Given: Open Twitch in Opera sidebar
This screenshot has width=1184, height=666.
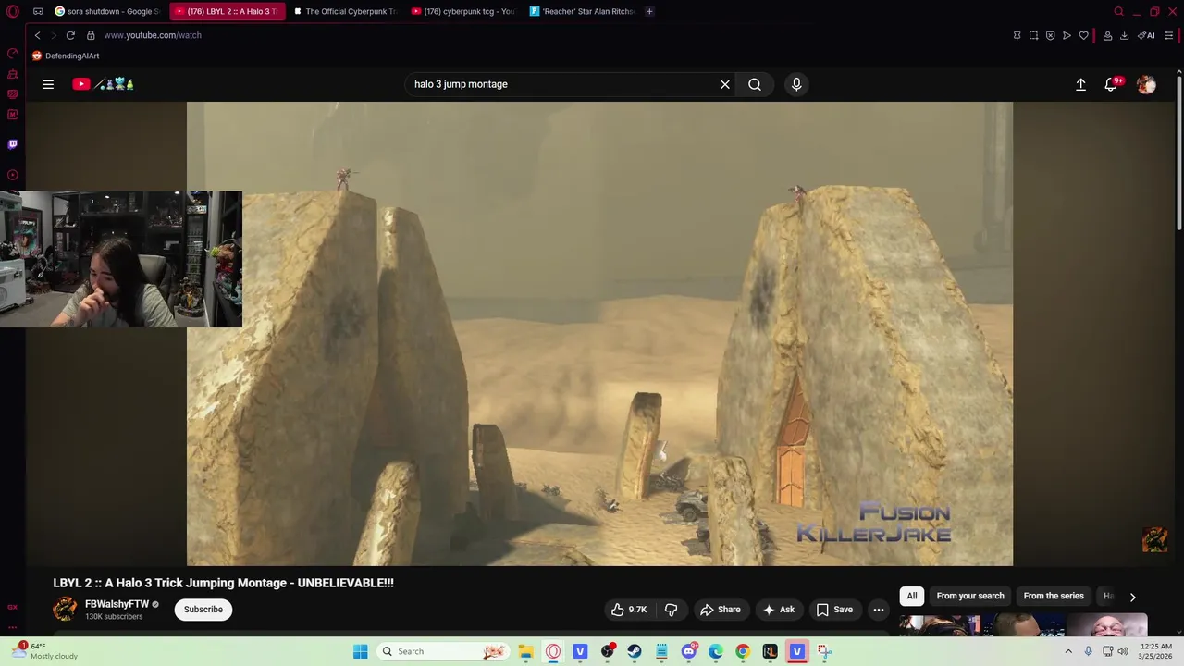Looking at the screenshot, I should tap(12, 144).
